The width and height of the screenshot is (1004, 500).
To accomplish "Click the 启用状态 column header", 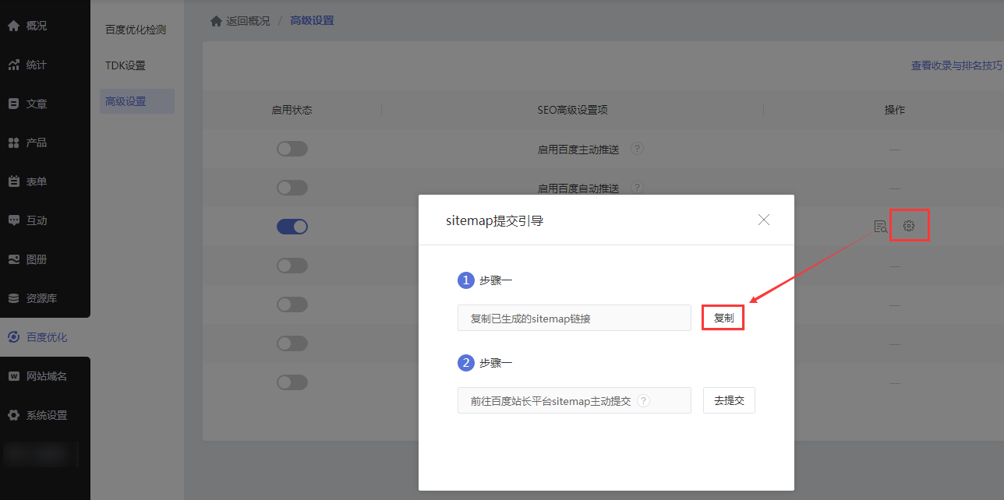I will point(292,110).
